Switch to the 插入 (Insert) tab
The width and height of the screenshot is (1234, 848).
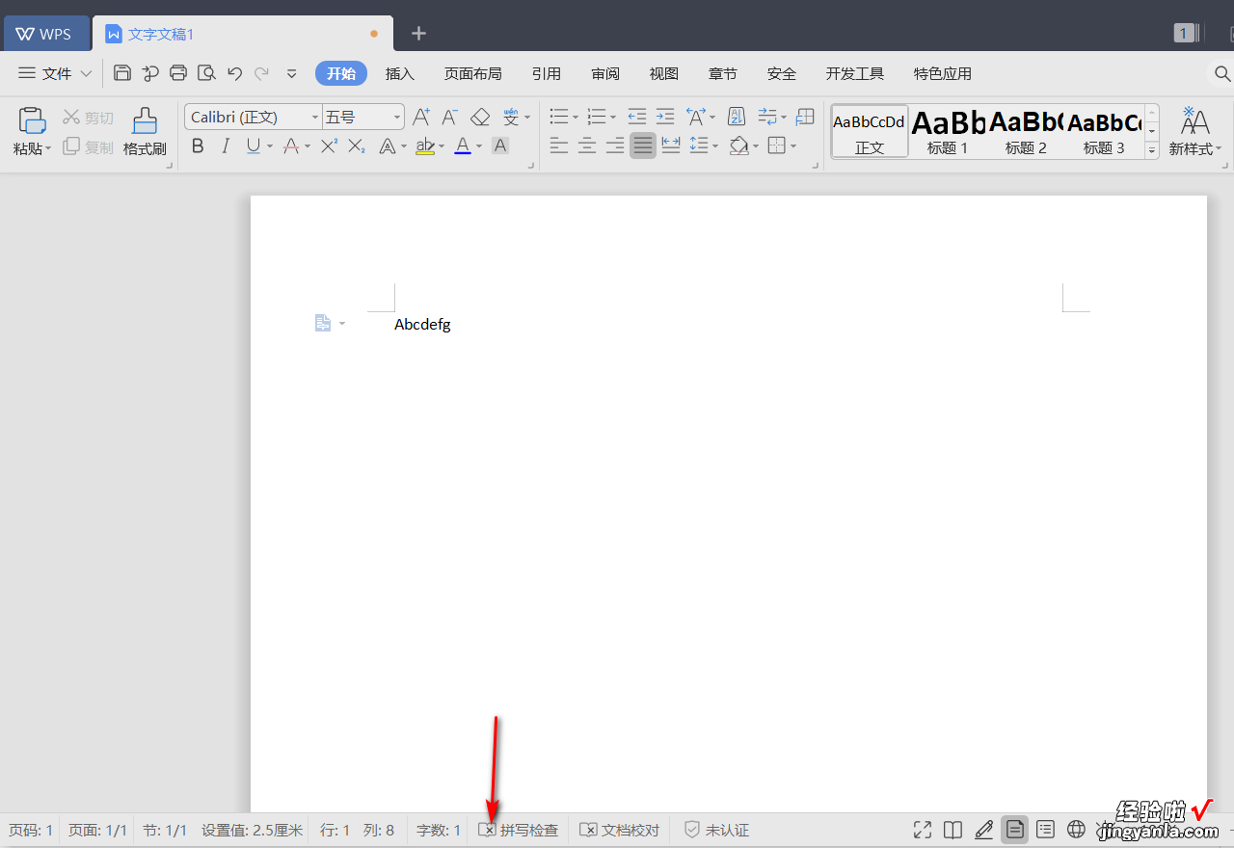pos(399,73)
